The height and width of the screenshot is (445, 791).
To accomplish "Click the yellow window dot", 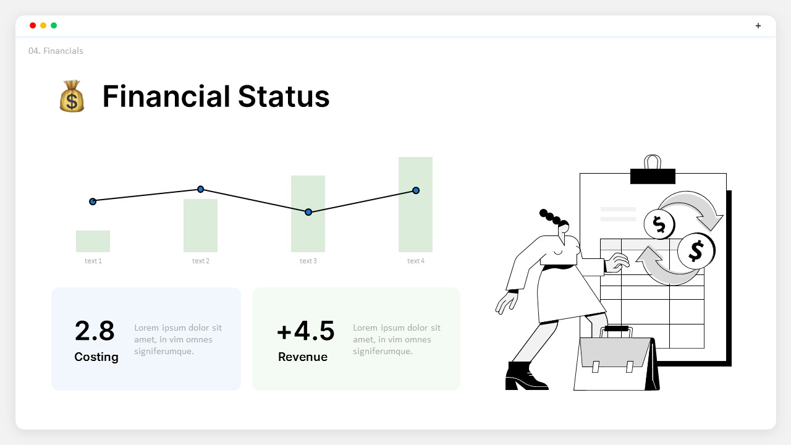I will click(x=43, y=25).
